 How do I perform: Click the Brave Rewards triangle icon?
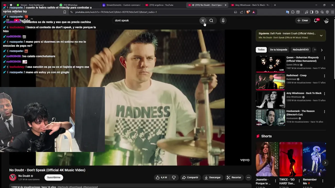(x=253, y=12)
